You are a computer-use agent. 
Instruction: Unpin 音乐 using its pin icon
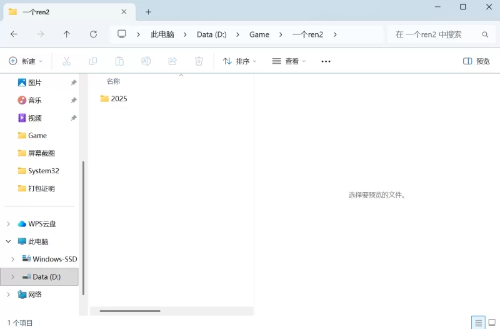(74, 100)
